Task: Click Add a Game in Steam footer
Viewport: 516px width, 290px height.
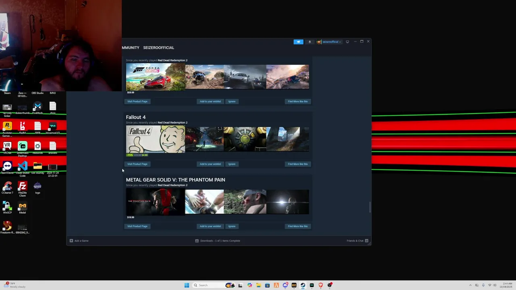Action: tap(79, 241)
